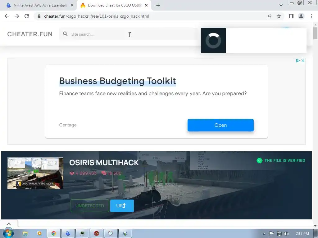Open the red blocked-sign taskbar app
Viewport: 318px width, 238px height.
coord(97,234)
